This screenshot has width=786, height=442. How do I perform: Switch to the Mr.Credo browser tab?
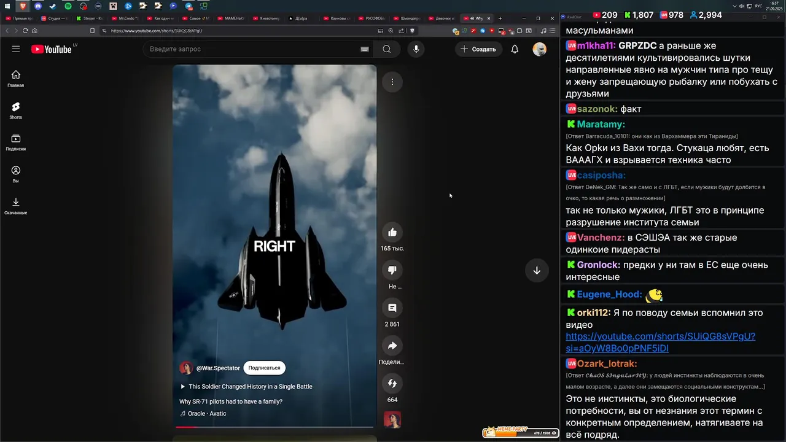pos(126,18)
